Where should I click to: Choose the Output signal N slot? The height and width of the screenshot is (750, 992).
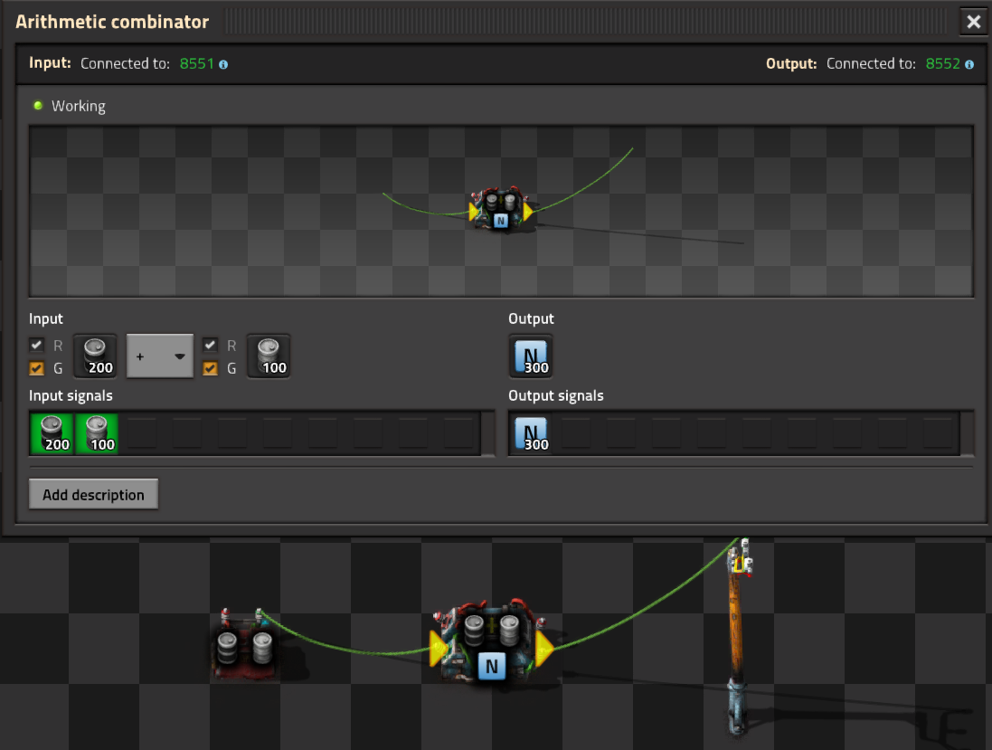tap(531, 356)
